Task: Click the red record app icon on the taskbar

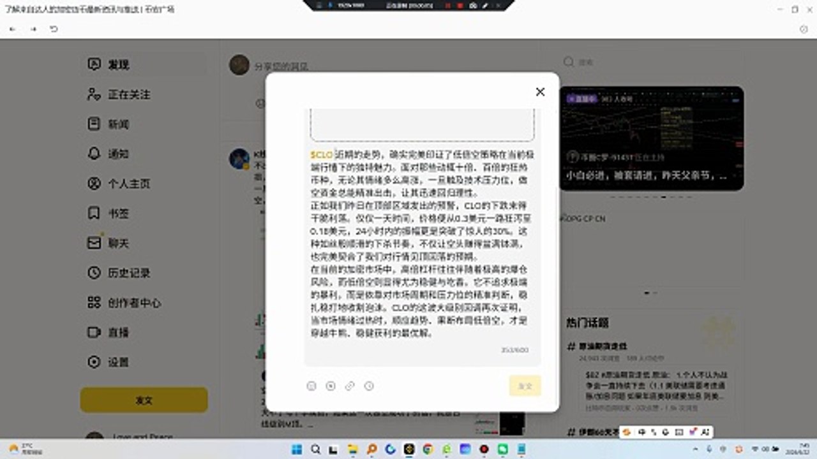Action: pos(484,449)
